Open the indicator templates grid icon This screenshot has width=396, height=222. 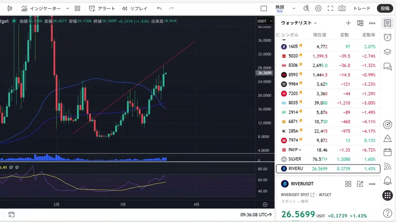point(77,8)
